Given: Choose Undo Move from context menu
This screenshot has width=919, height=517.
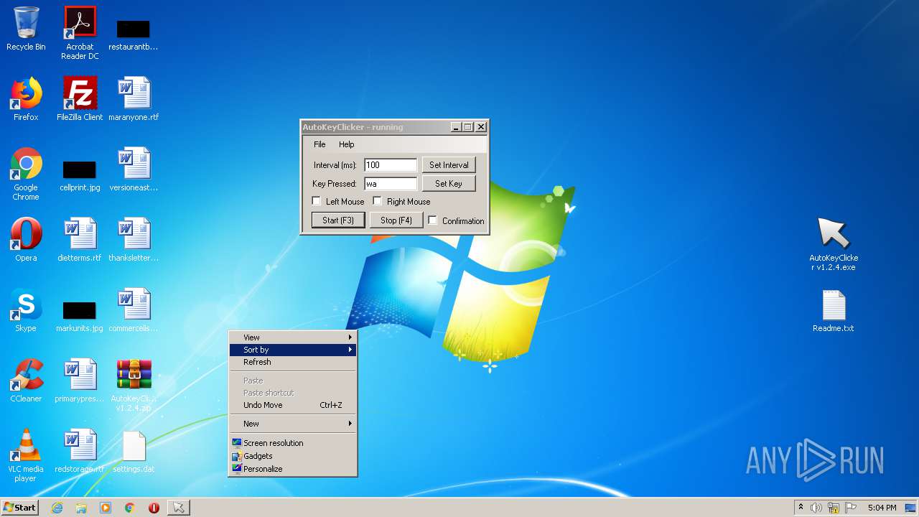Looking at the screenshot, I should point(293,405).
